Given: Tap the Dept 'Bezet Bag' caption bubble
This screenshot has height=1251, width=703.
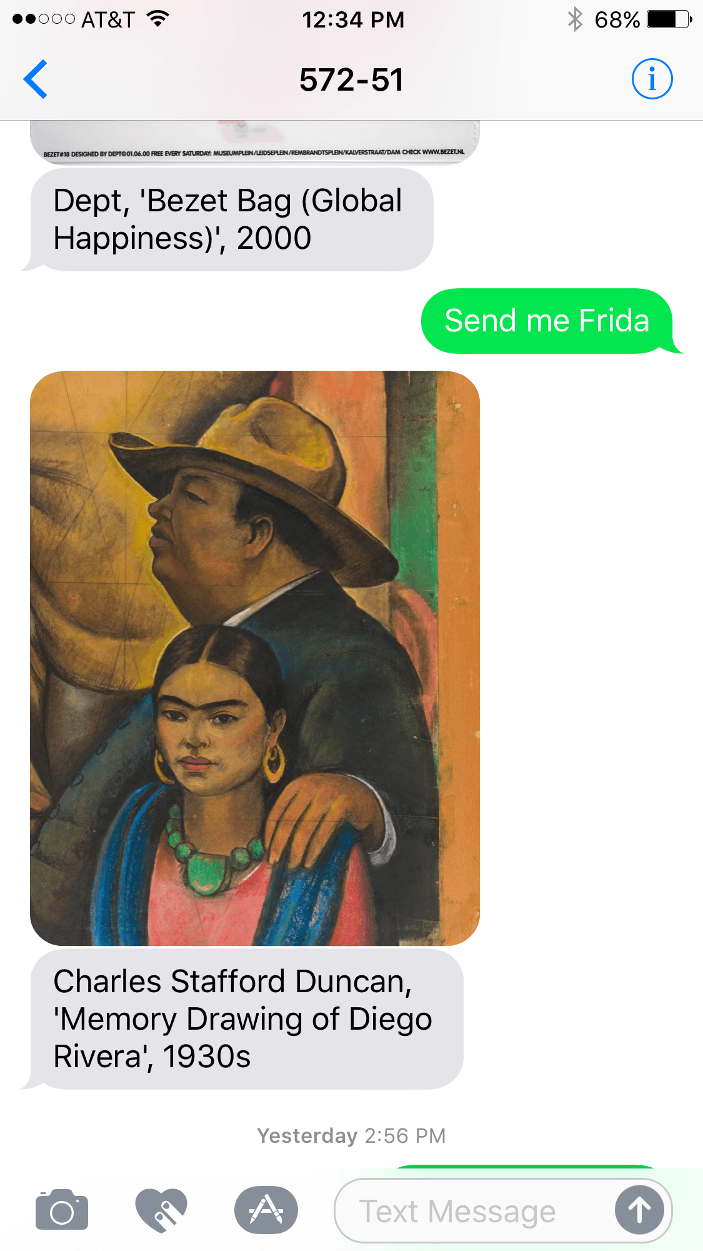Looking at the screenshot, I should point(228,219).
